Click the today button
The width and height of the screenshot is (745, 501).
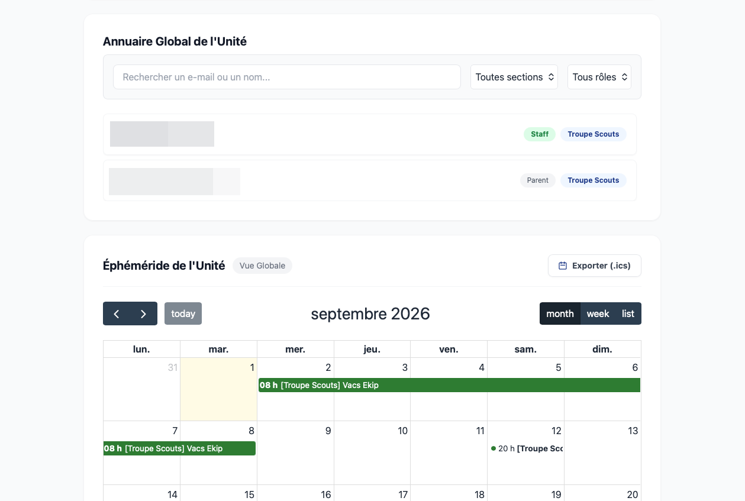point(183,313)
